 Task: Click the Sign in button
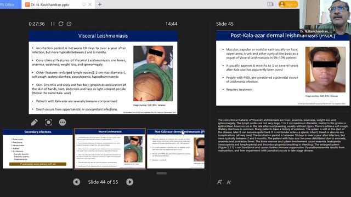[288, 4]
